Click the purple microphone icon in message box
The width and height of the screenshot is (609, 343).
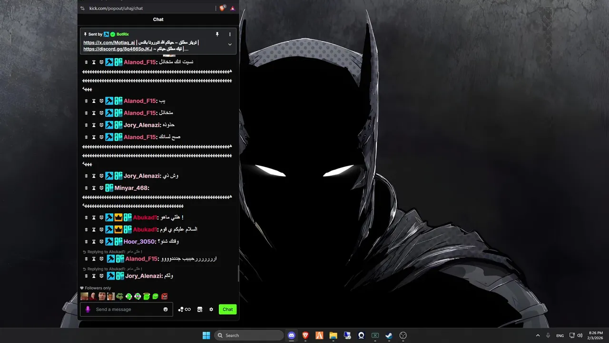click(88, 309)
